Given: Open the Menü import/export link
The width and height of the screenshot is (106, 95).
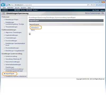Looking at the screenshot, I should tap(33, 30).
